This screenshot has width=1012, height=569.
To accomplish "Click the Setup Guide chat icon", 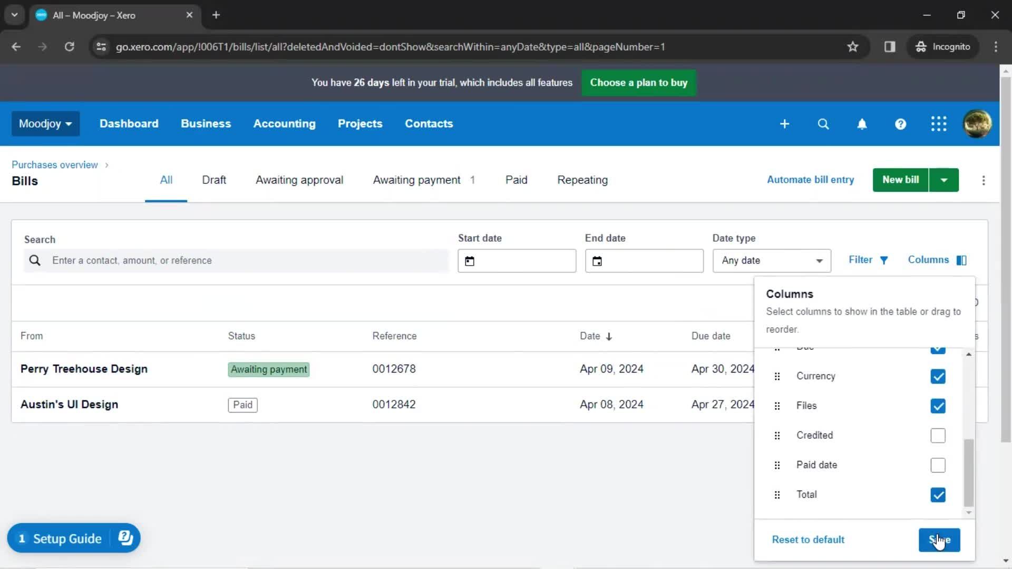I will click(x=125, y=537).
